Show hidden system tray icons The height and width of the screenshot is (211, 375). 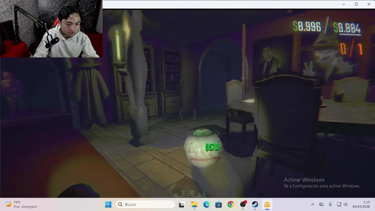click(x=312, y=204)
